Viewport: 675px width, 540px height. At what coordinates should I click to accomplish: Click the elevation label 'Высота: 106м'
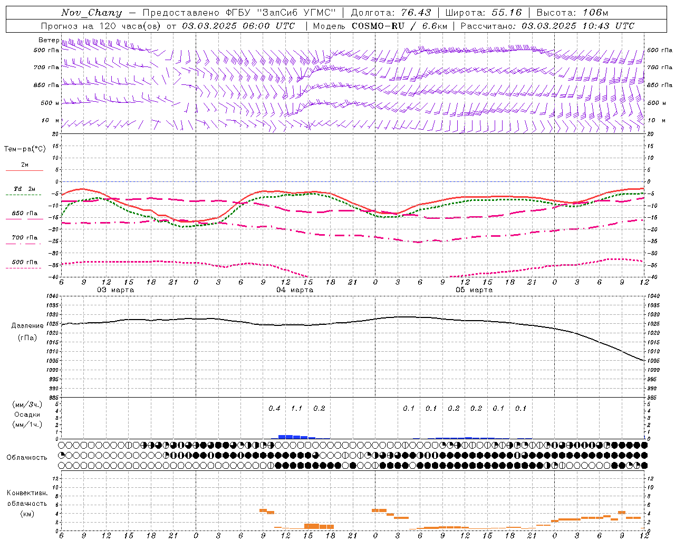[572, 13]
